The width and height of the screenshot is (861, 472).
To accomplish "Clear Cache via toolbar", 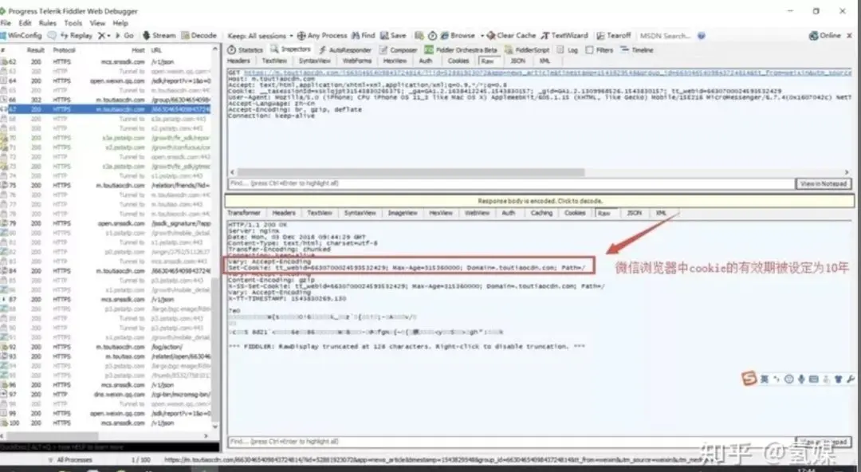I will 511,35.
